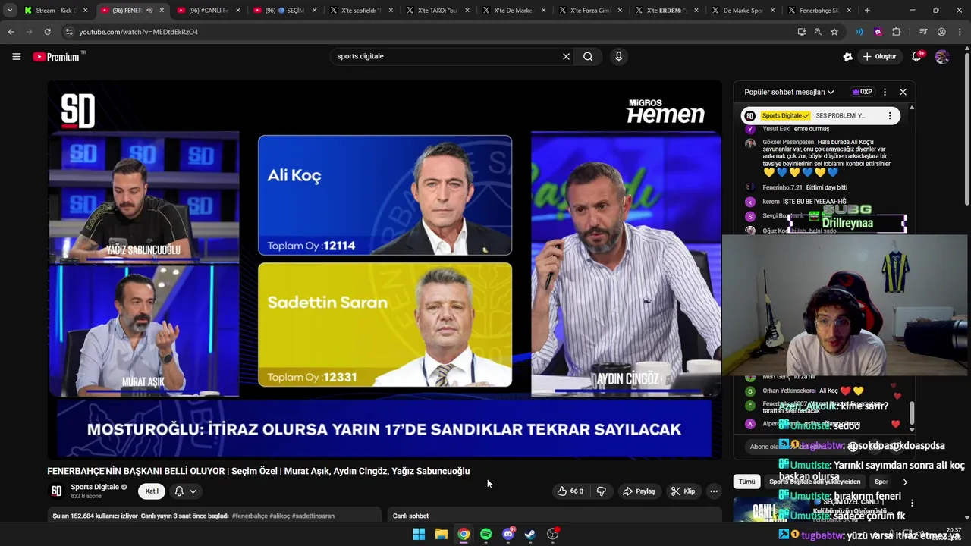
Task: Open live chat options menu
Action: [885, 92]
